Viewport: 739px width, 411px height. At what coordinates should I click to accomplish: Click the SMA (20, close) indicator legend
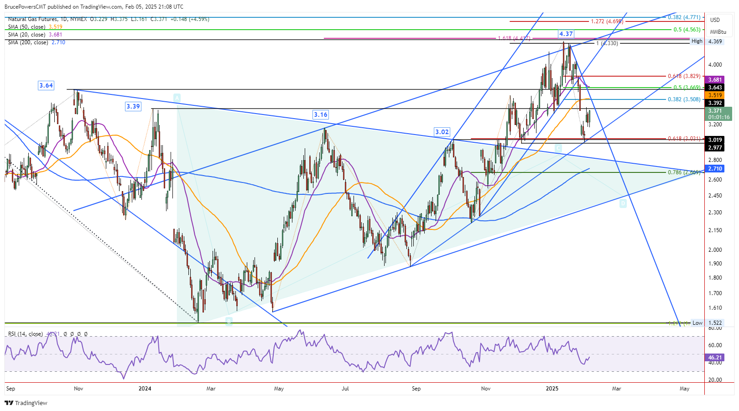point(35,35)
